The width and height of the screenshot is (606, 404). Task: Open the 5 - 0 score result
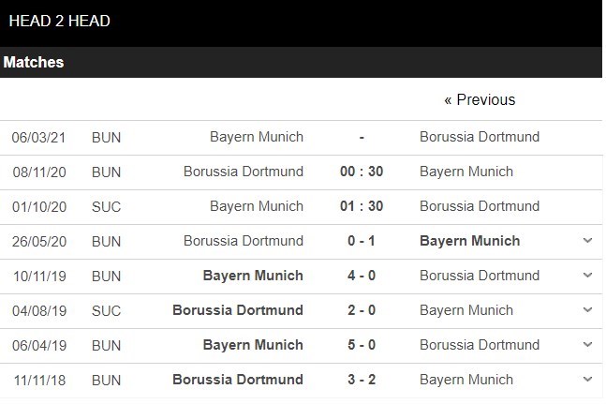362,345
